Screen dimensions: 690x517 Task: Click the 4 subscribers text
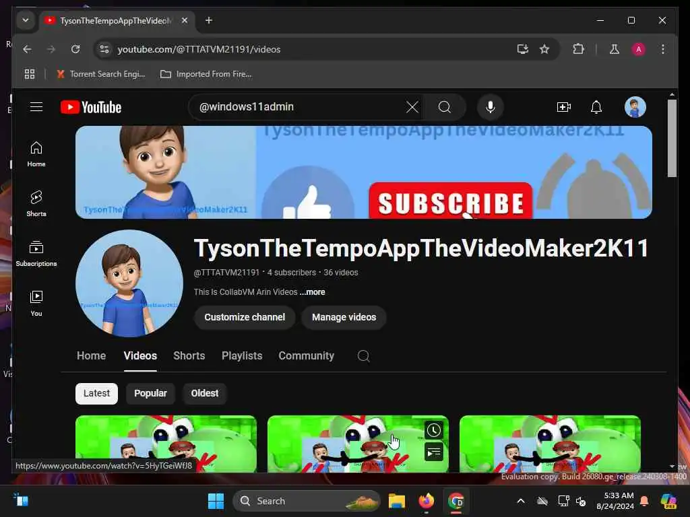tap(291, 273)
